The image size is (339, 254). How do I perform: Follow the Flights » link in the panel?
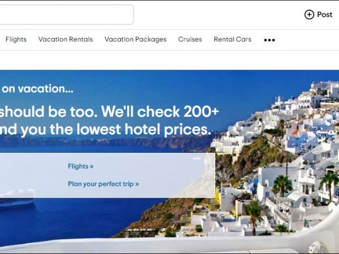click(x=81, y=167)
